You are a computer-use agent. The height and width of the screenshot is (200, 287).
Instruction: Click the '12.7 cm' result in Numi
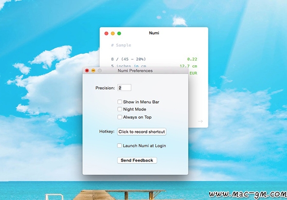coord(188,66)
